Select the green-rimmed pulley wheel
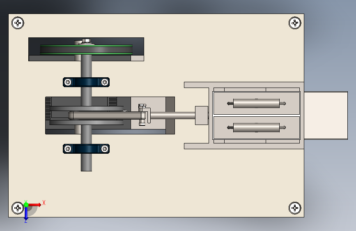356x231 pixels. tap(86, 50)
